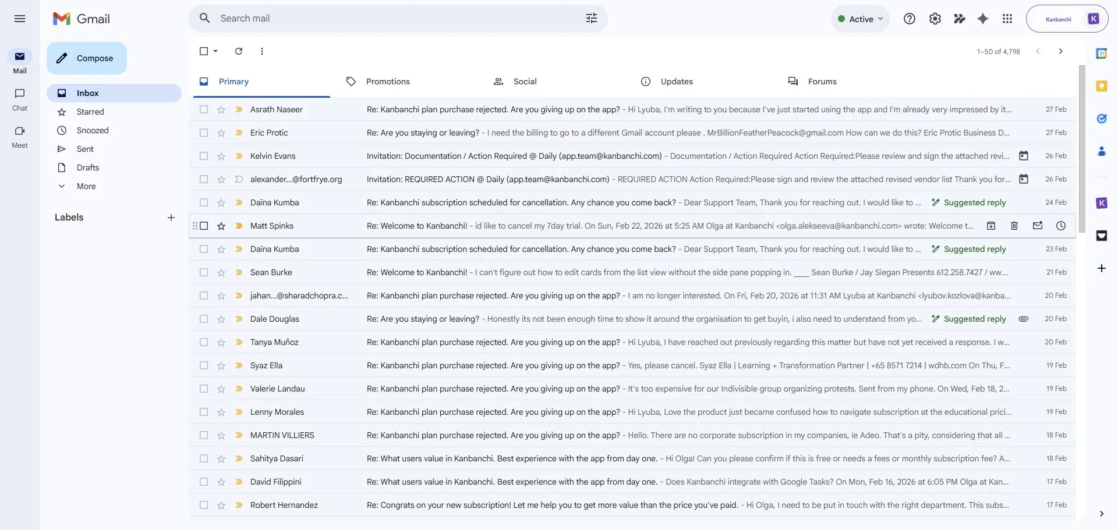Archive the Matt Spinks email
1118x530 pixels.
click(991, 226)
